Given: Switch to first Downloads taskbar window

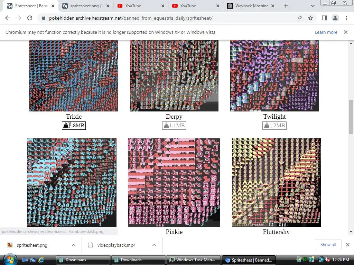Looking at the screenshot, I should coord(83,260).
